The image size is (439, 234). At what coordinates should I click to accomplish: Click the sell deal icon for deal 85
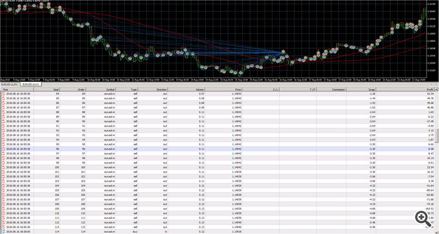(x=4, y=98)
